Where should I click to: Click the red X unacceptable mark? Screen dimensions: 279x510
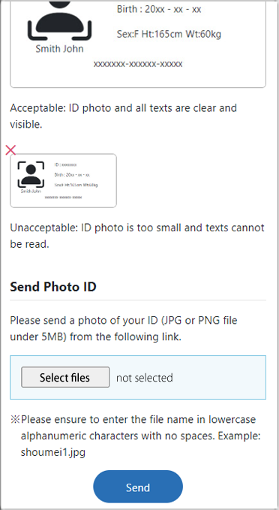(10, 150)
